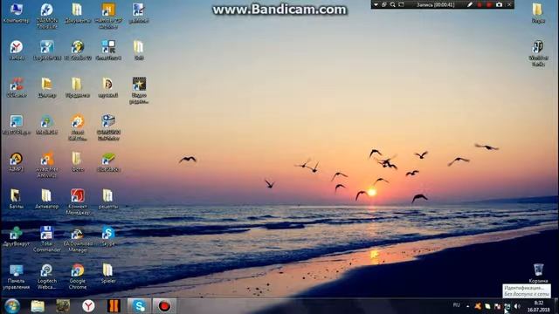
Task: Pause the Bandicam recording
Action: (x=480, y=4)
